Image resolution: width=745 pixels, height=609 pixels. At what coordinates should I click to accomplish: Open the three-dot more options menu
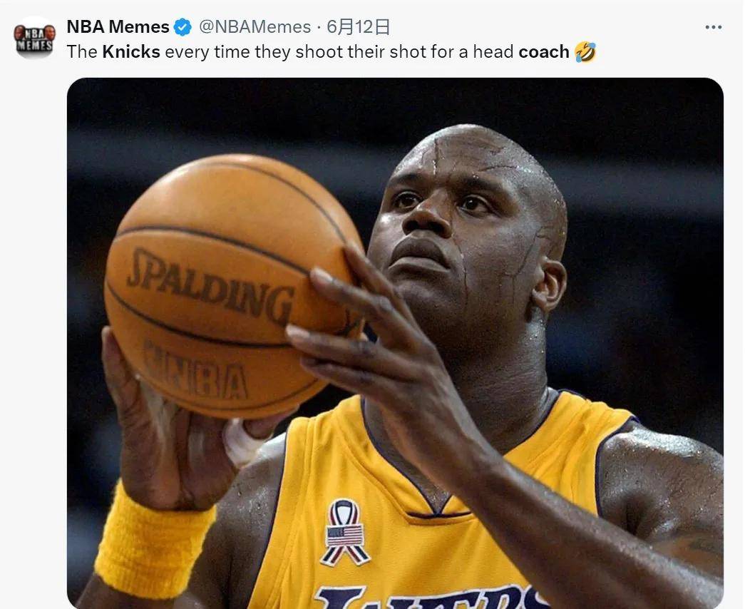713,28
